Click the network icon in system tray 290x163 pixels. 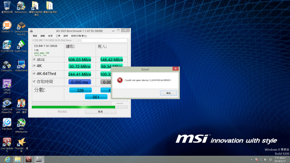261,159
